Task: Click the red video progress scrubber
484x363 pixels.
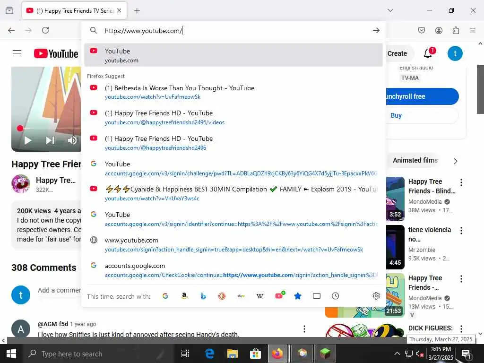Action: [x=20, y=128]
